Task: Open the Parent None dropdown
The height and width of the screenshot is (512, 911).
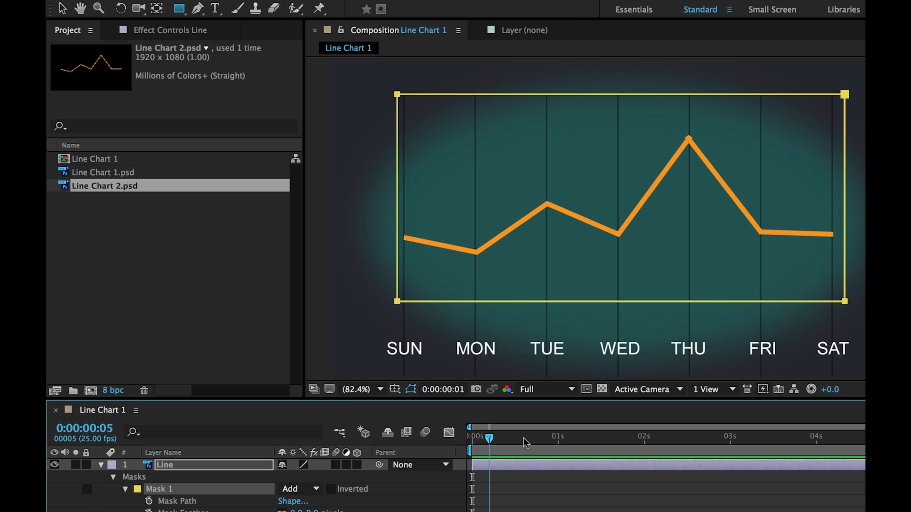Action: click(x=420, y=465)
